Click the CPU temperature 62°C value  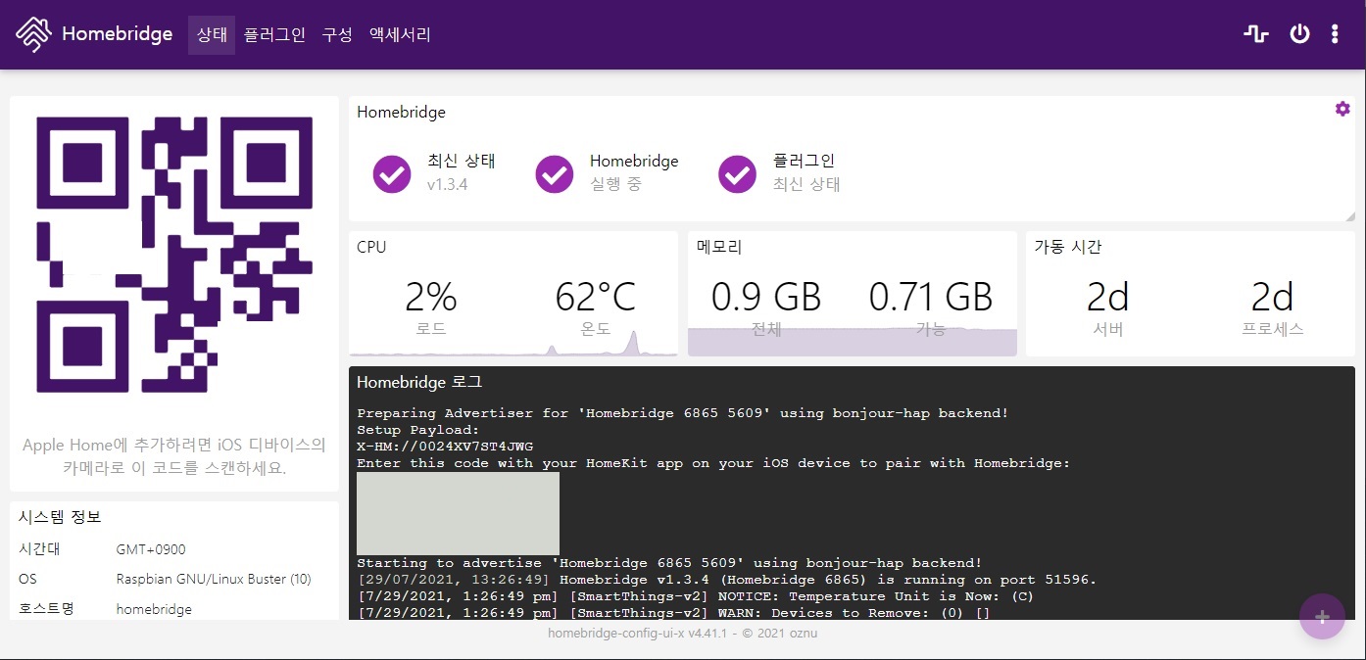click(x=596, y=297)
